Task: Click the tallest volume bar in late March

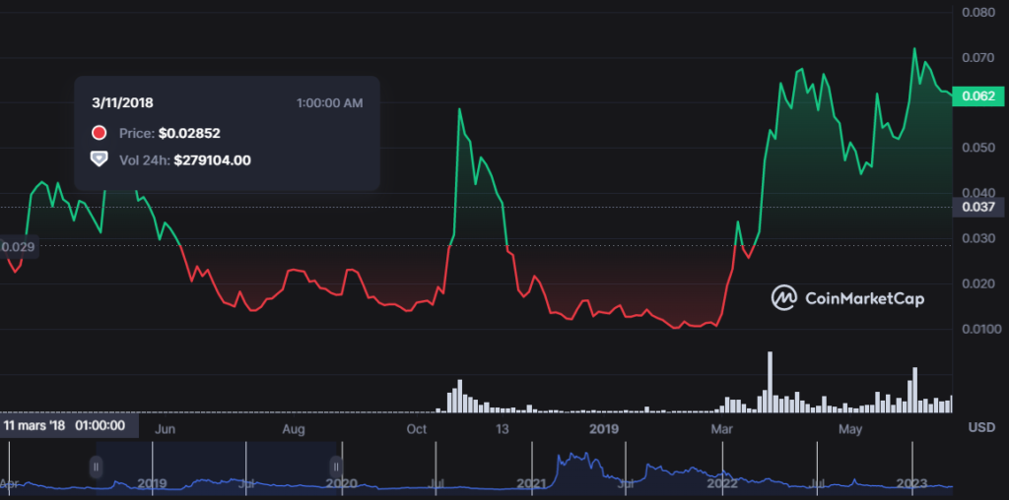Action: point(770,382)
